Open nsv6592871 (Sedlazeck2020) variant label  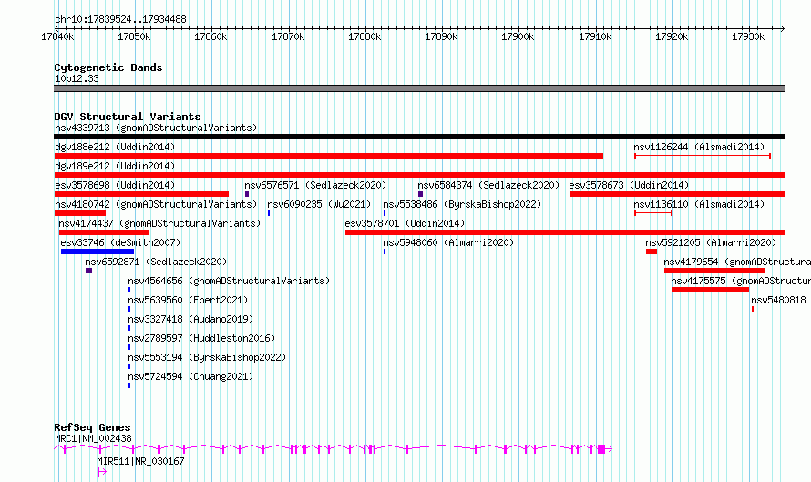[x=156, y=262]
